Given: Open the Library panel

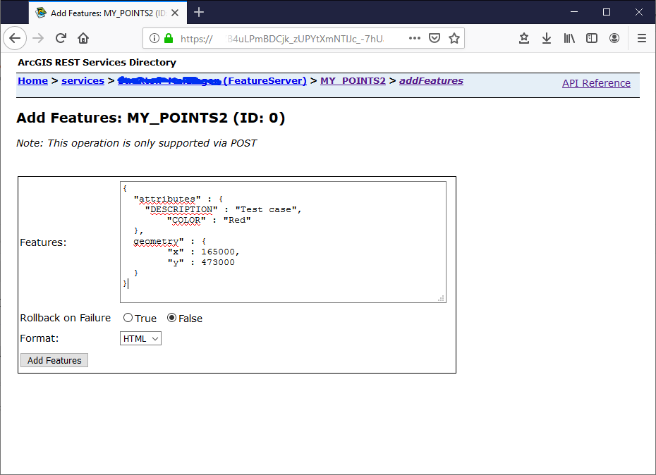Looking at the screenshot, I should 569,39.
